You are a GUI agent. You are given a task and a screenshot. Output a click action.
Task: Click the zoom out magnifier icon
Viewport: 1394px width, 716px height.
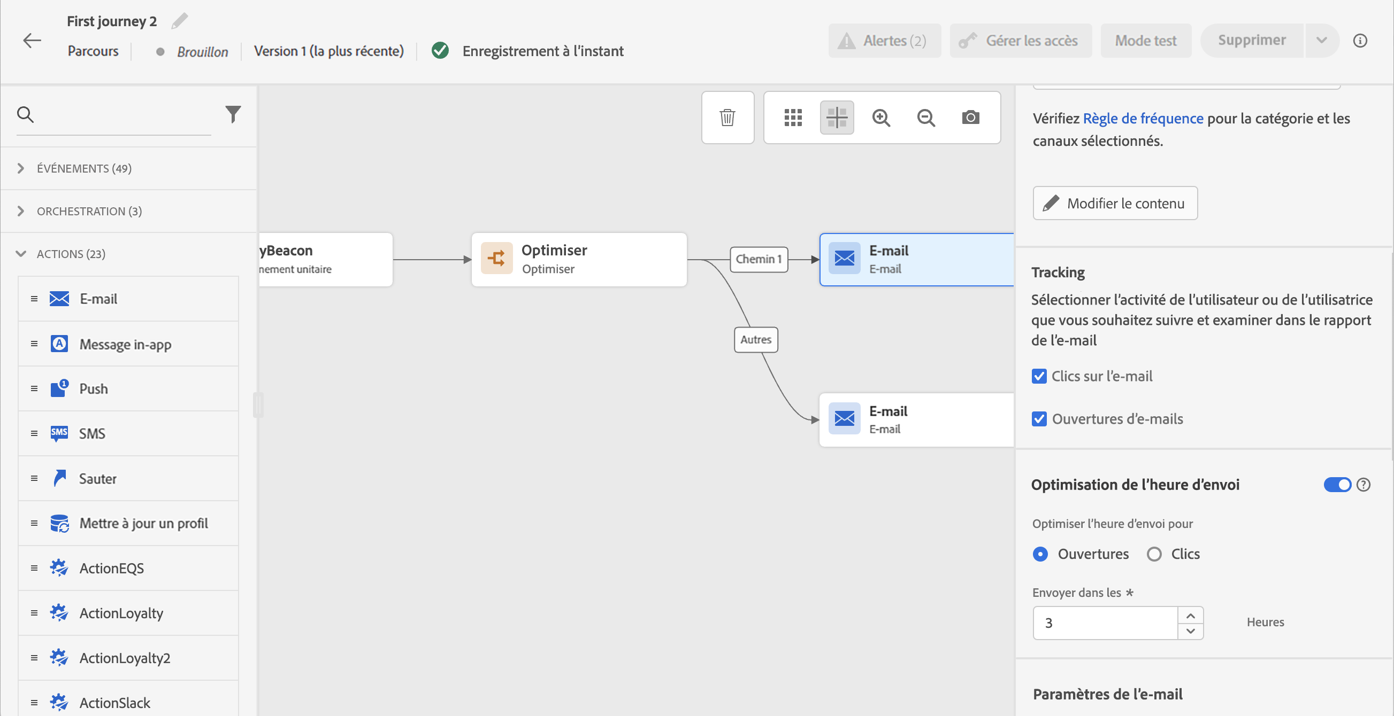click(x=926, y=117)
